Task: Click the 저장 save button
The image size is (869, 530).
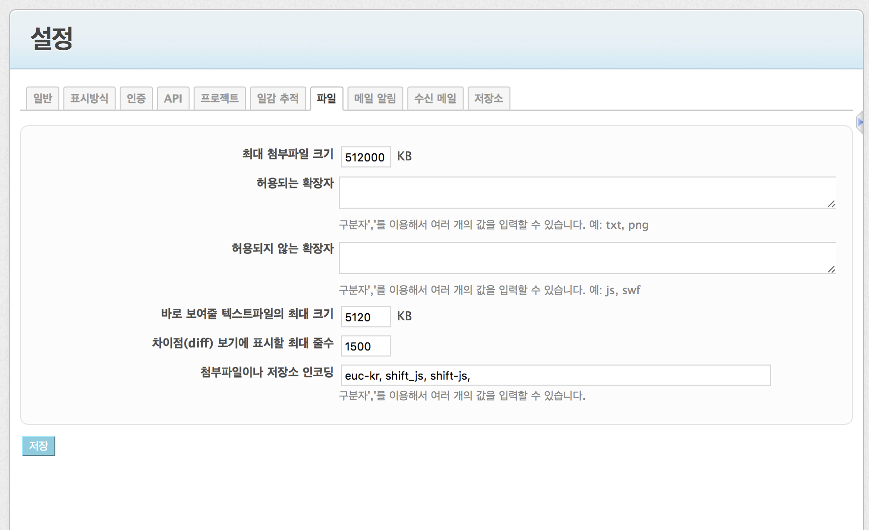Action: (x=39, y=446)
